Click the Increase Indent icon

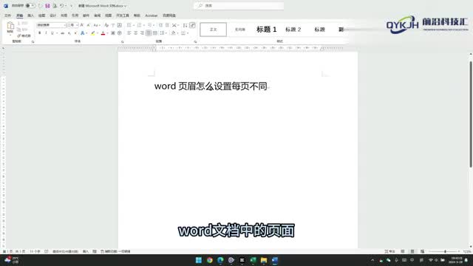point(167,25)
